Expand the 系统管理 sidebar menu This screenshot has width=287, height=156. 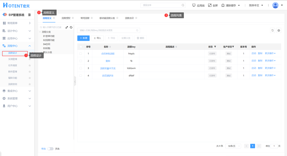[17, 98]
